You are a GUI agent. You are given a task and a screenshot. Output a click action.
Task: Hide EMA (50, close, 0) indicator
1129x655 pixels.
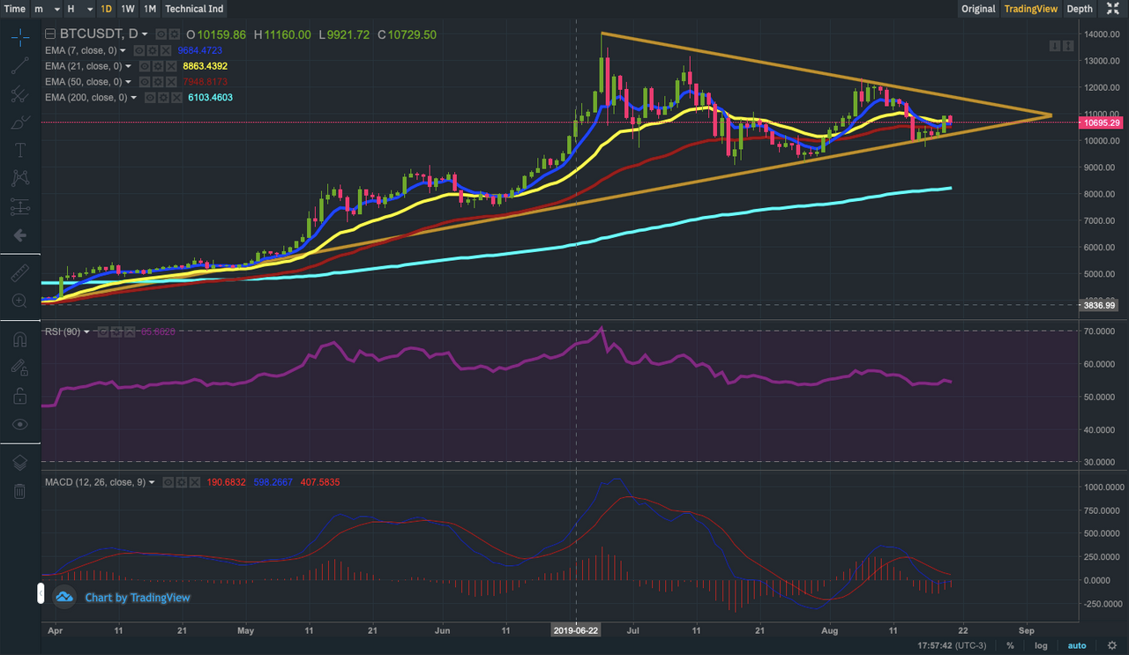(145, 81)
